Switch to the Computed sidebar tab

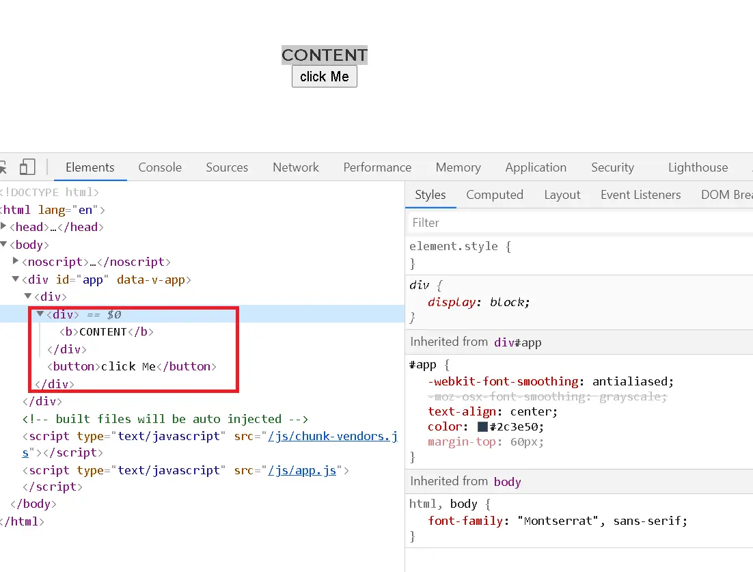tap(495, 195)
